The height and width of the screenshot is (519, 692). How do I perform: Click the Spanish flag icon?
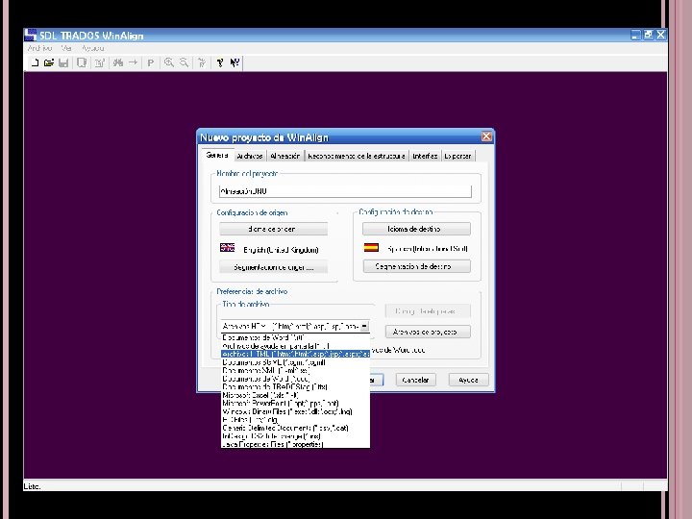click(371, 248)
